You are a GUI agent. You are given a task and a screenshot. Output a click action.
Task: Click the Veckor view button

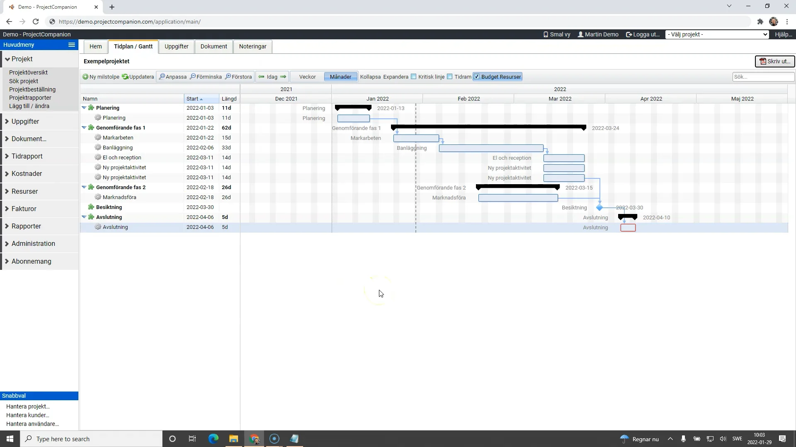(307, 77)
